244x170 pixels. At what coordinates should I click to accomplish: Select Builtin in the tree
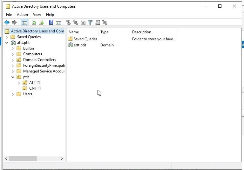click(x=29, y=48)
